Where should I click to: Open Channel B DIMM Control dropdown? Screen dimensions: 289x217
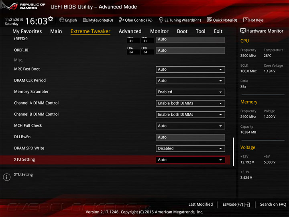pos(190,115)
